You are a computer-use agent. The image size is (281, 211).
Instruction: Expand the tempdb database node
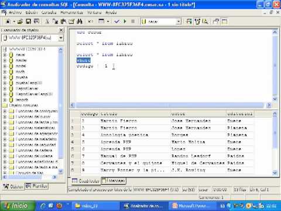pyautogui.click(x=5, y=100)
